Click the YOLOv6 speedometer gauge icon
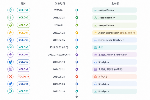 10,47
